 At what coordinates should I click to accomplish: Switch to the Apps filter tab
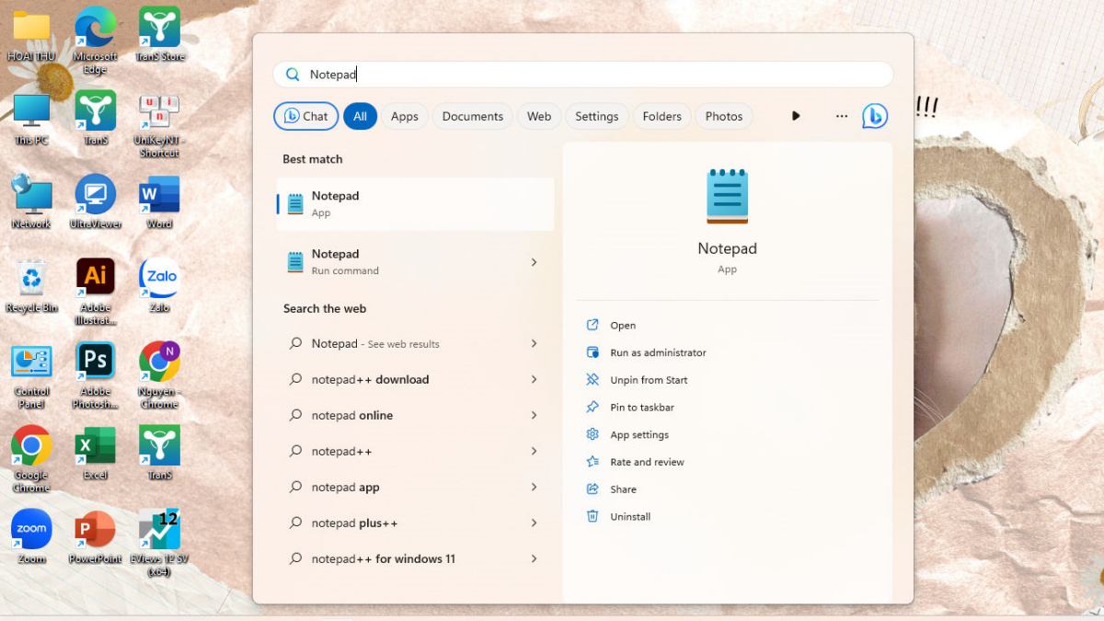coord(405,116)
